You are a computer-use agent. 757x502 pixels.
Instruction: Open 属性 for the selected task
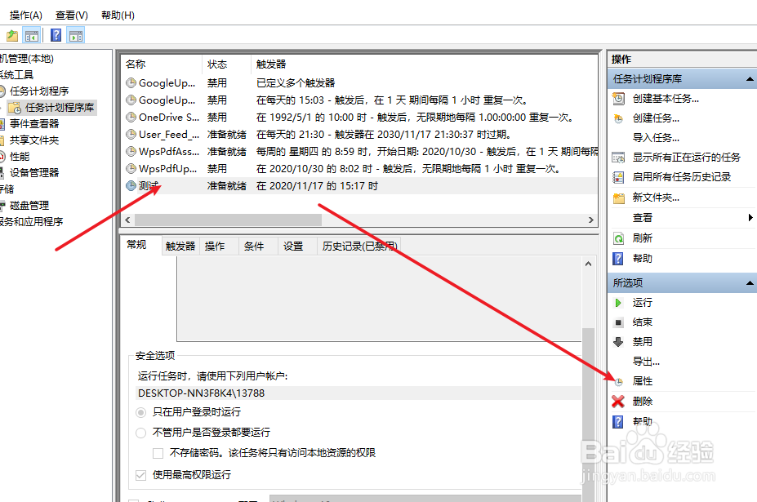(644, 380)
